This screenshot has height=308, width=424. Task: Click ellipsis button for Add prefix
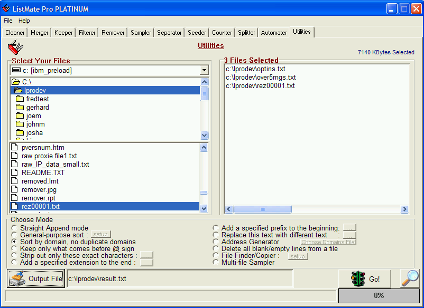click(x=349, y=227)
